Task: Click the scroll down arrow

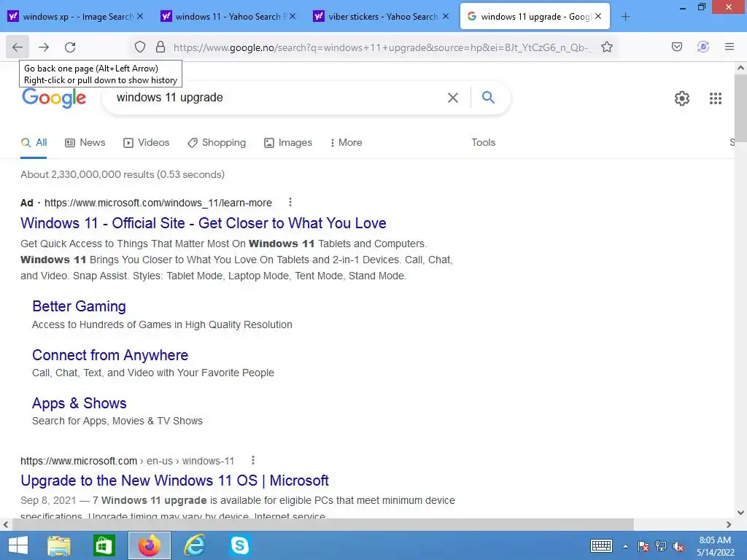Action: tap(740, 513)
